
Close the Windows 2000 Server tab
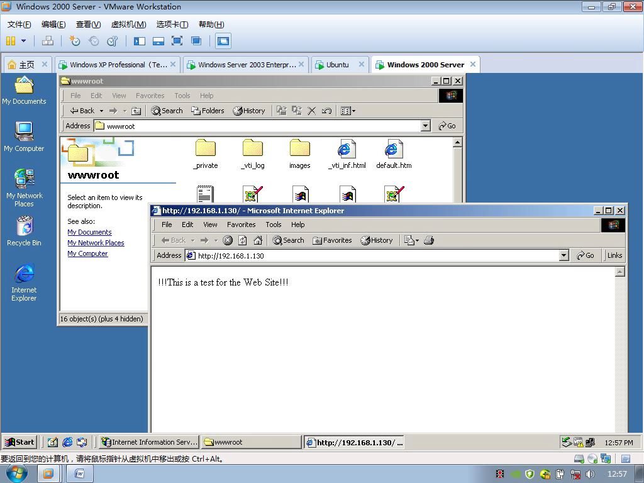[473, 64]
